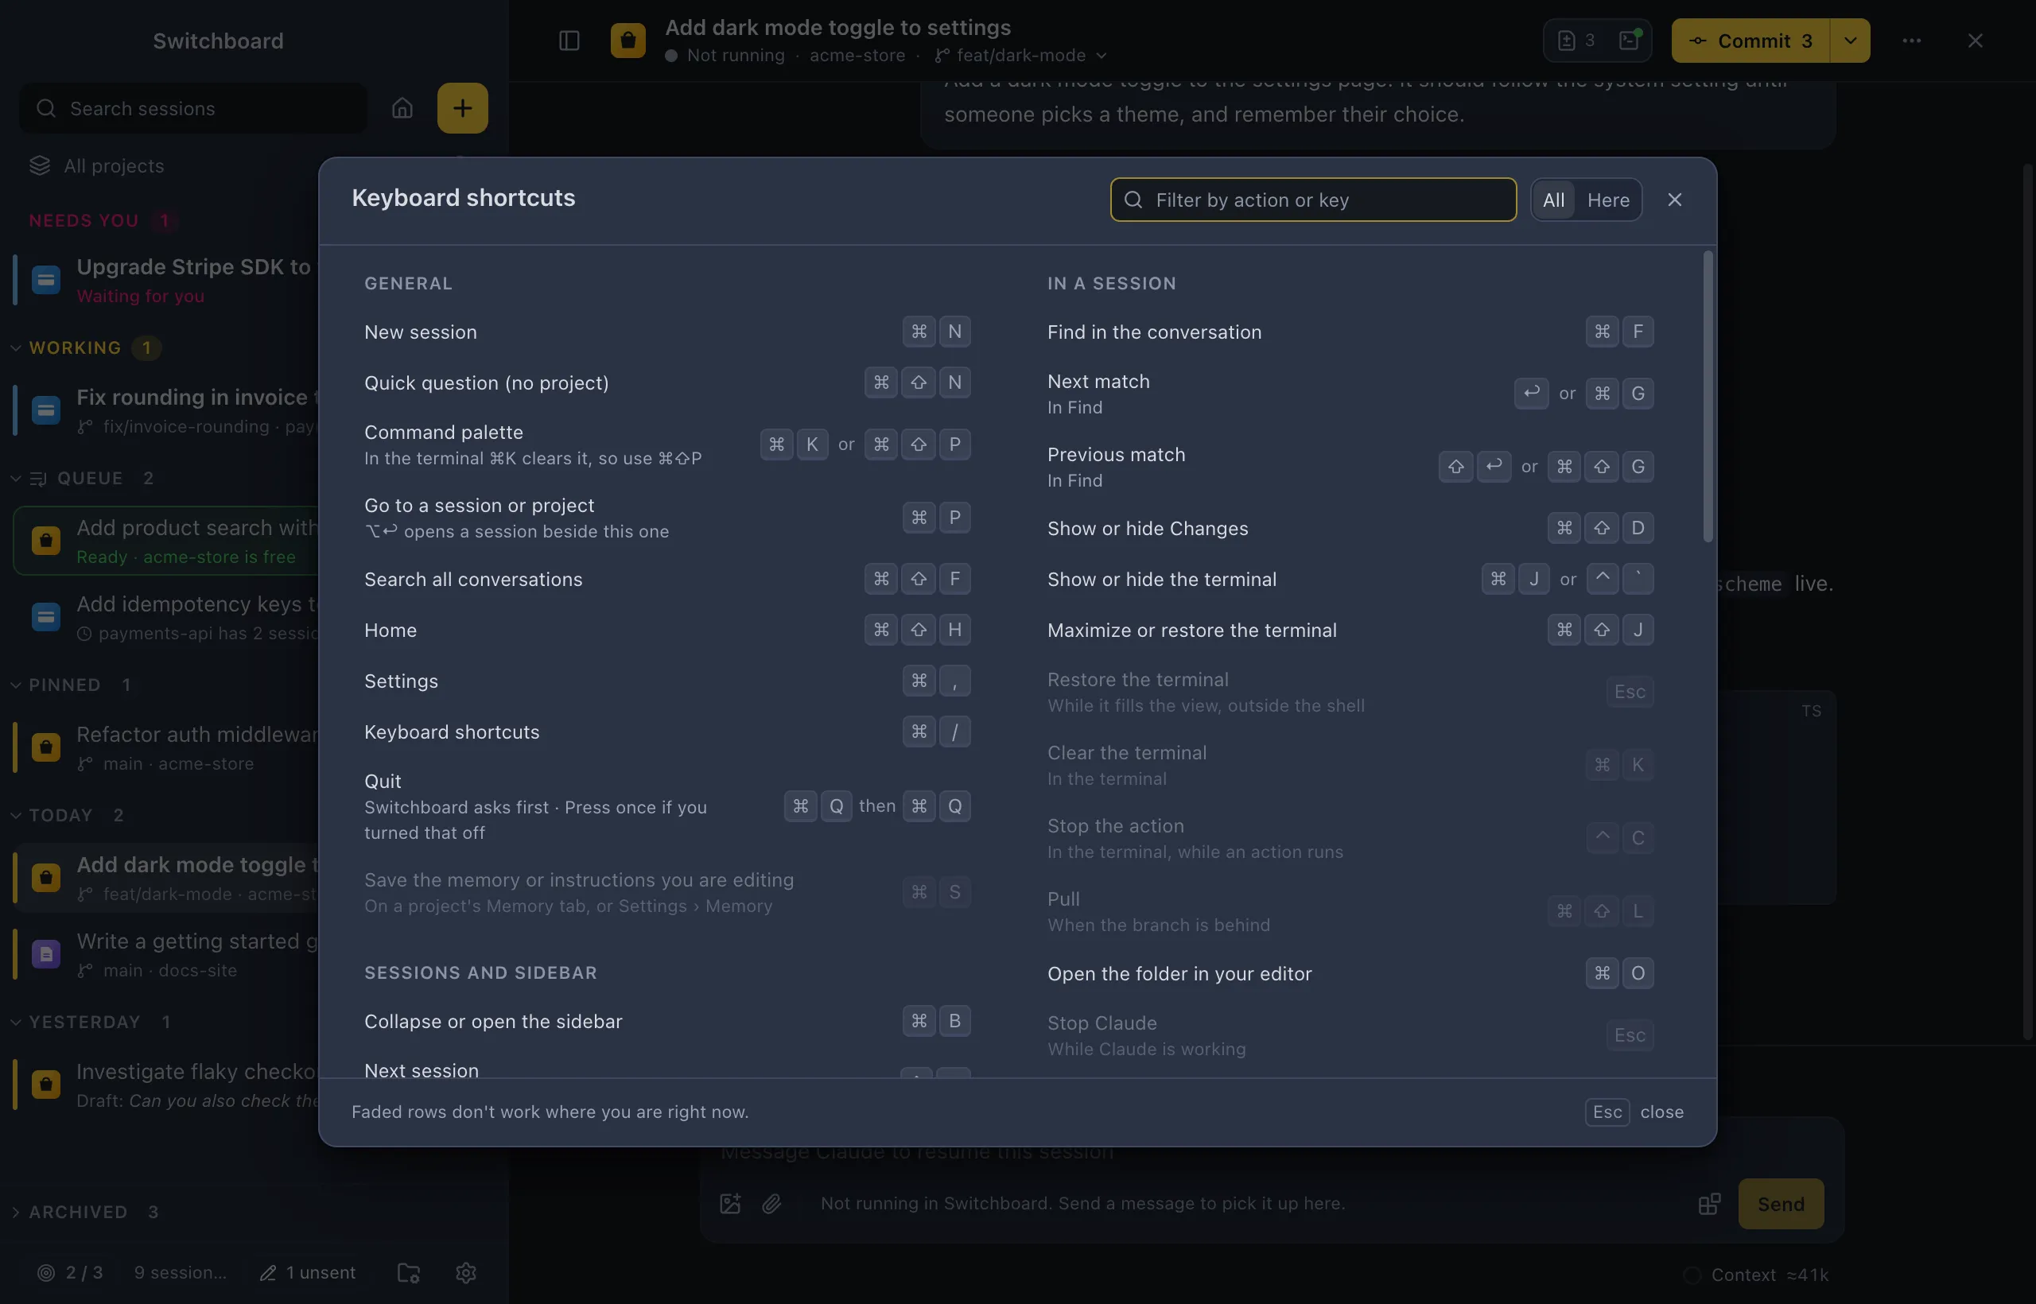
Task: Click the Search sessions field
Action: click(193, 108)
